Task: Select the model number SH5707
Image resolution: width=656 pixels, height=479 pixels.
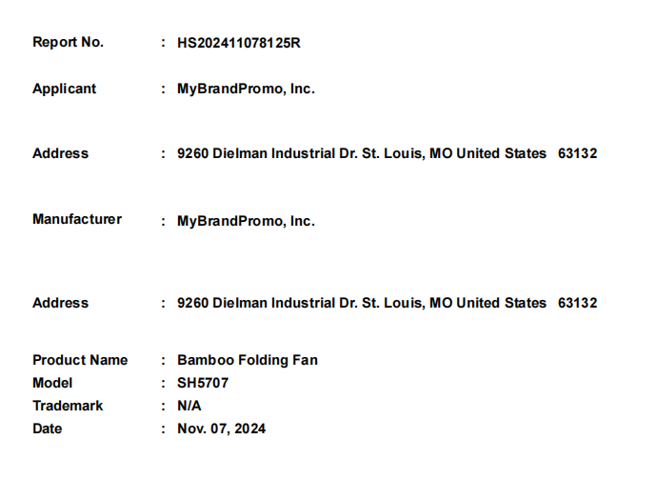Action: coord(203,383)
